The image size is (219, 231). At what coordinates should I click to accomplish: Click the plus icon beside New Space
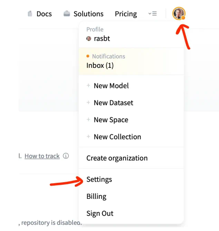(x=88, y=120)
